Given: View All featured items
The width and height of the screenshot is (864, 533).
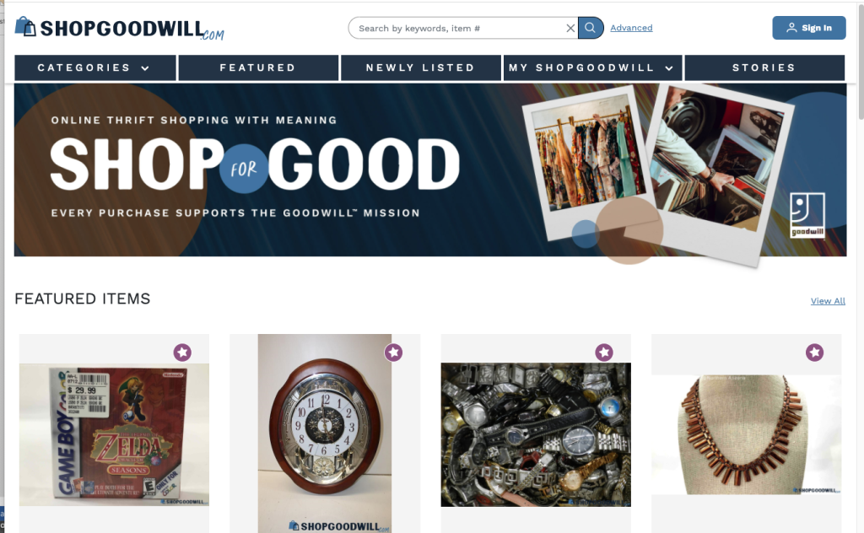Looking at the screenshot, I should [x=828, y=301].
